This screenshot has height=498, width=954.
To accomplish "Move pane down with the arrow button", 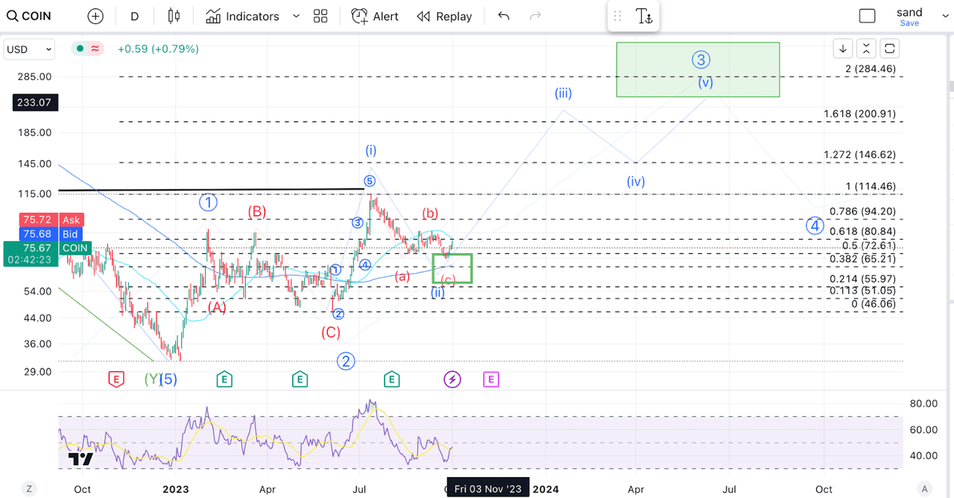I will (843, 49).
